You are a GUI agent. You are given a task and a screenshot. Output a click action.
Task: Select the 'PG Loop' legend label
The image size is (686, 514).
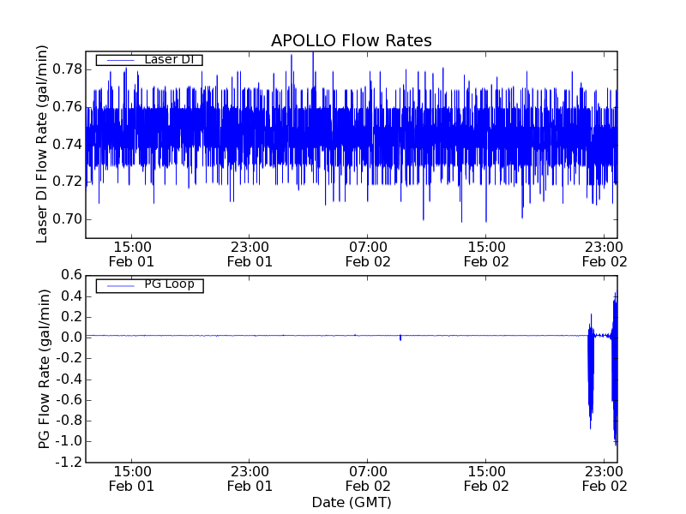[x=169, y=284]
